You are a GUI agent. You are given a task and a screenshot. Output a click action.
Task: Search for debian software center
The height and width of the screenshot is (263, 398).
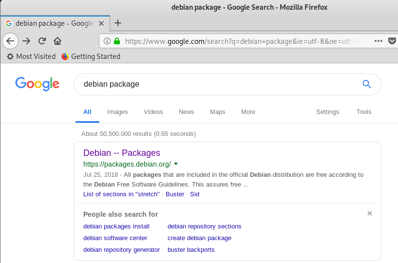(115, 238)
